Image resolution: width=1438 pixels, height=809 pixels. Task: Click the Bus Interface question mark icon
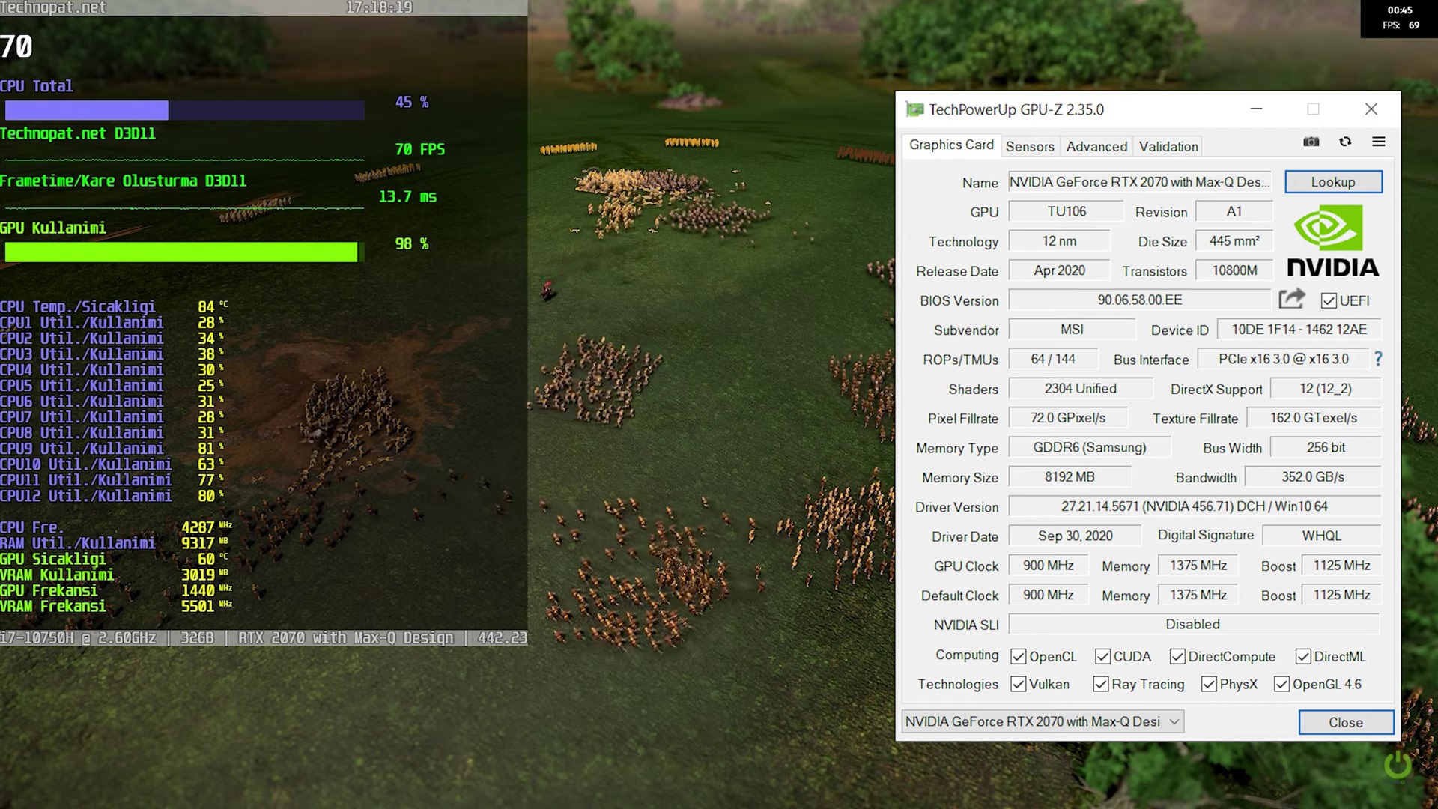point(1378,359)
